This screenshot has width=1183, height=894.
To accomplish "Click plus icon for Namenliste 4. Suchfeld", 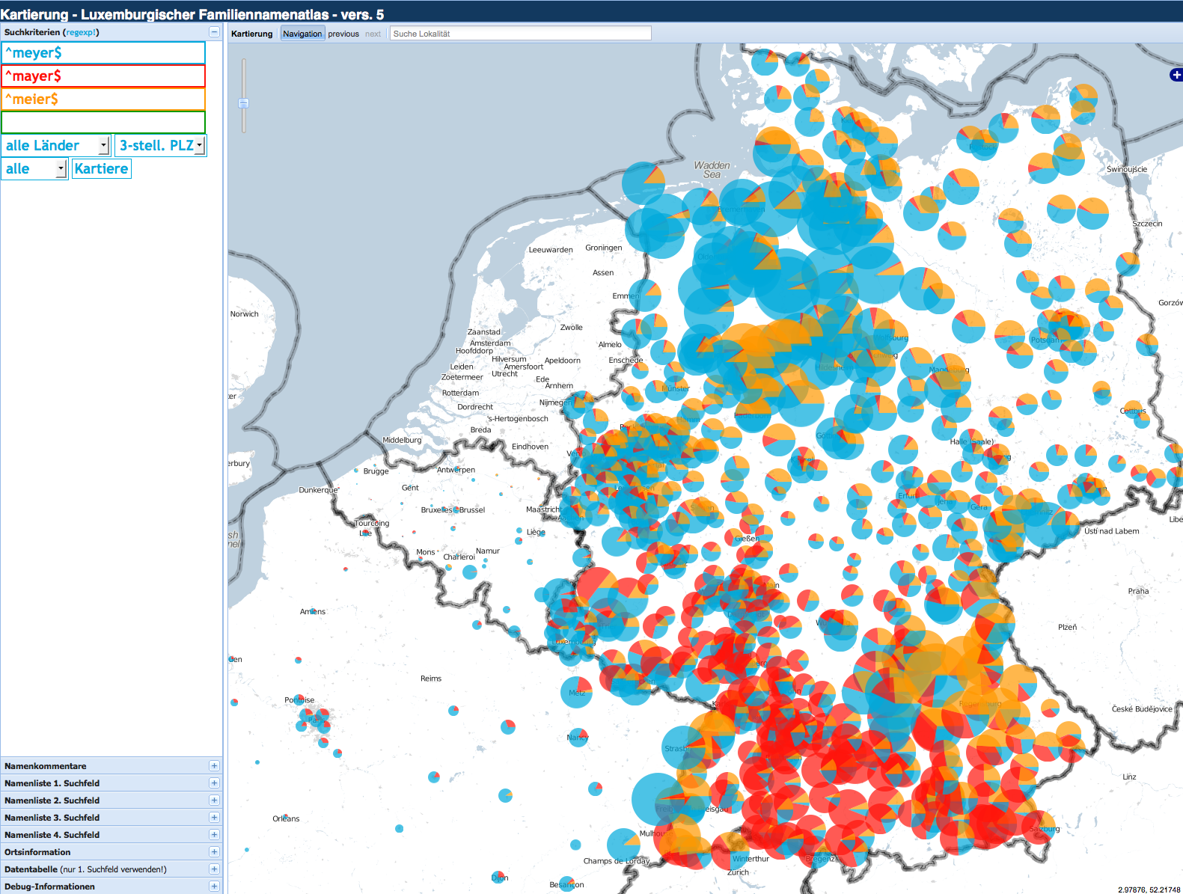I will point(214,835).
